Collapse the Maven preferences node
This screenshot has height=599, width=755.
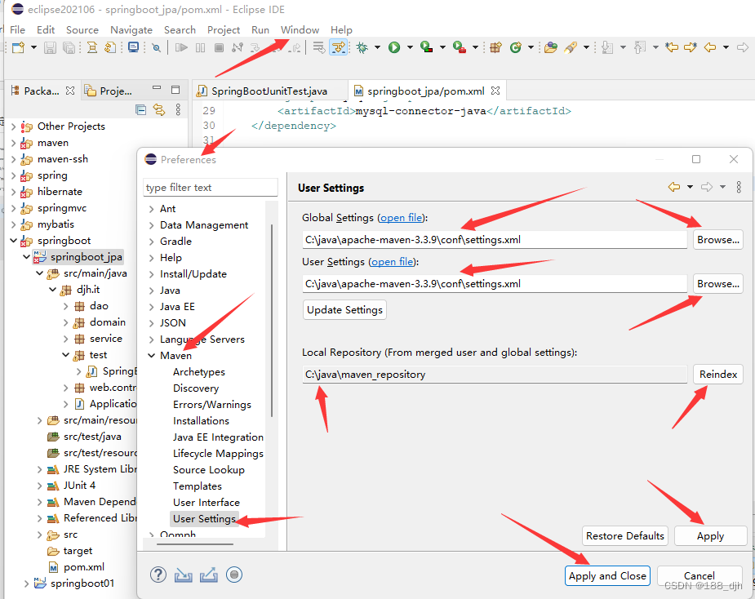tap(151, 355)
